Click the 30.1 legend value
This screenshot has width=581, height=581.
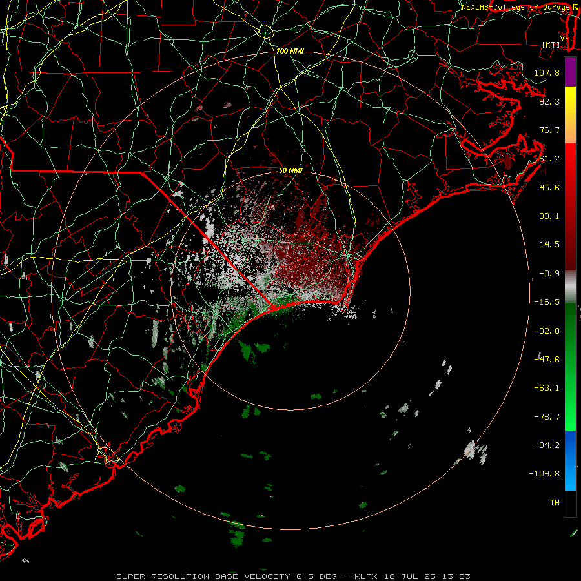(x=549, y=216)
